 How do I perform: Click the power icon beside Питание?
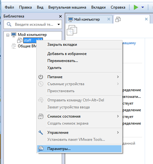(x=41, y=77)
